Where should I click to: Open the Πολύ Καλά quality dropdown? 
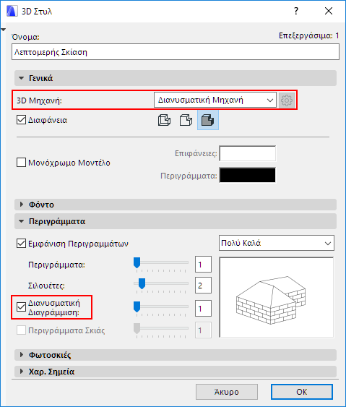(x=277, y=243)
